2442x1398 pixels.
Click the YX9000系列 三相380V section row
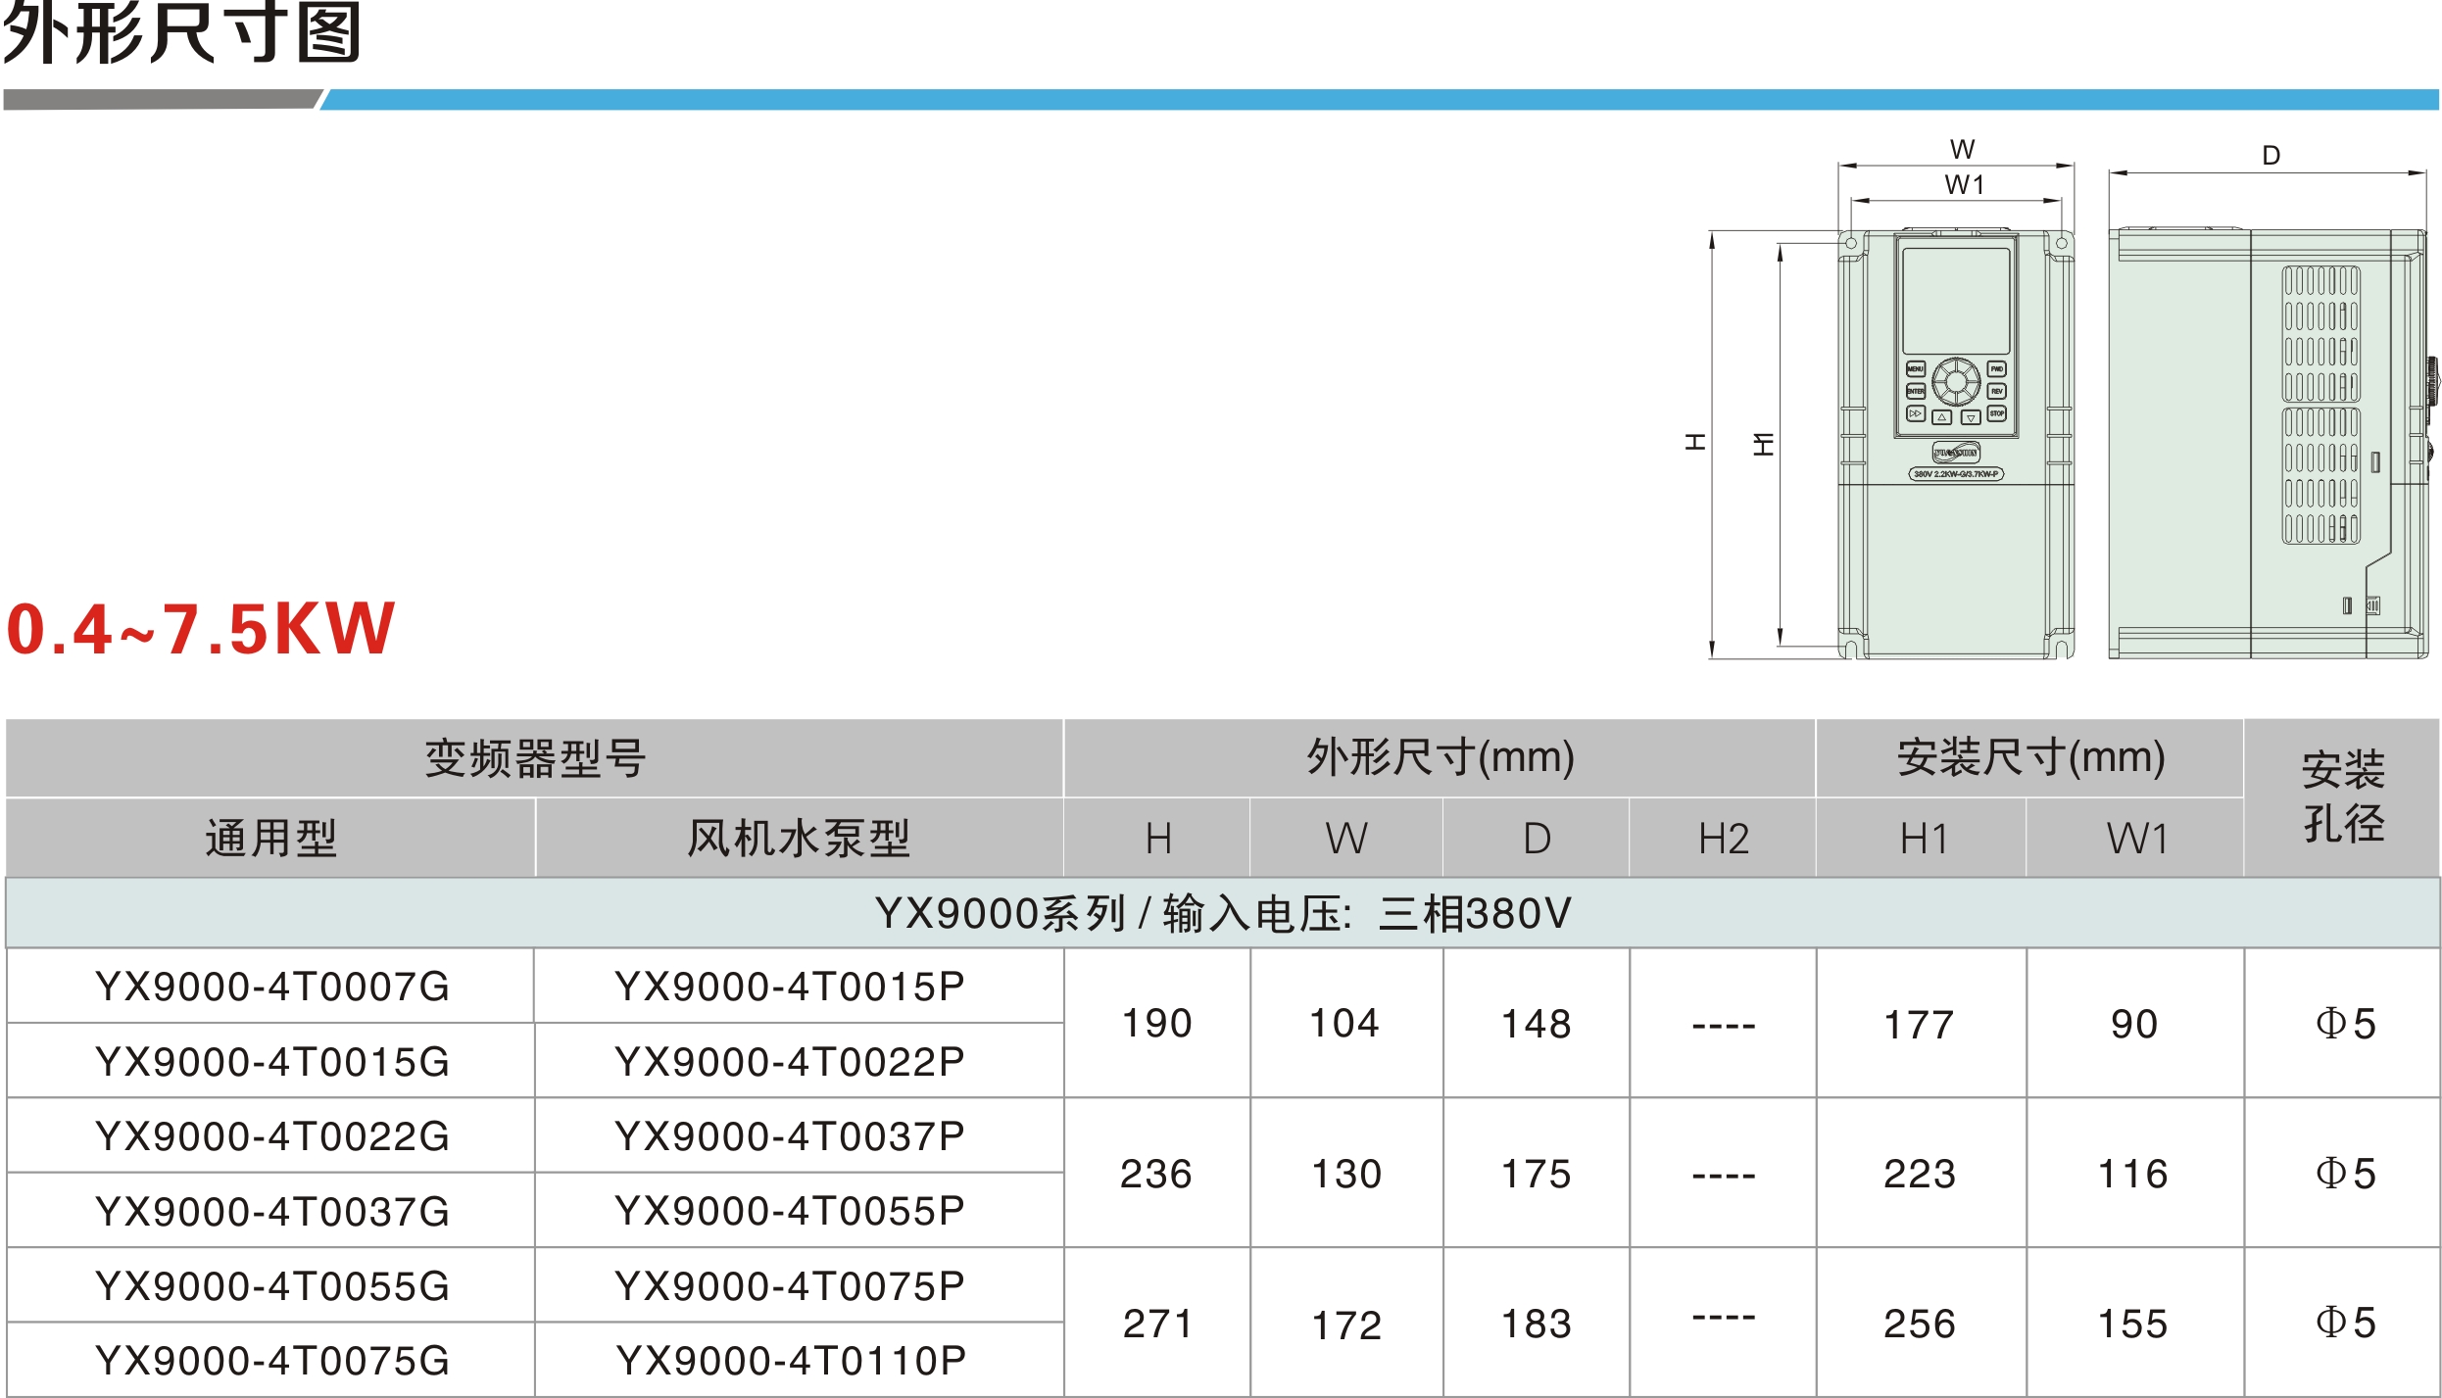(x=1221, y=913)
